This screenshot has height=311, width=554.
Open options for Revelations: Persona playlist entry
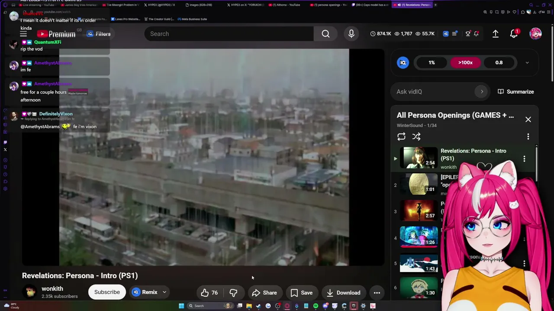tap(524, 159)
